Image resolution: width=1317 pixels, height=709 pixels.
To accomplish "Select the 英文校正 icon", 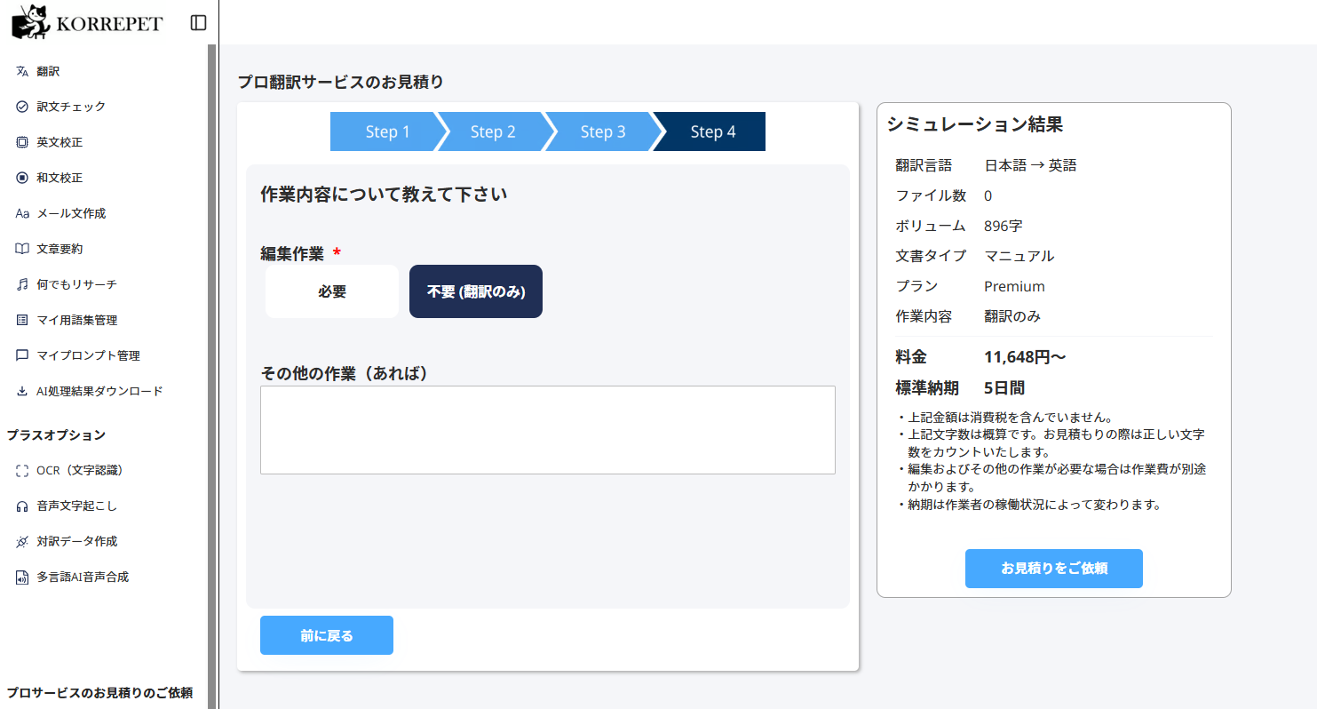I will point(22,142).
